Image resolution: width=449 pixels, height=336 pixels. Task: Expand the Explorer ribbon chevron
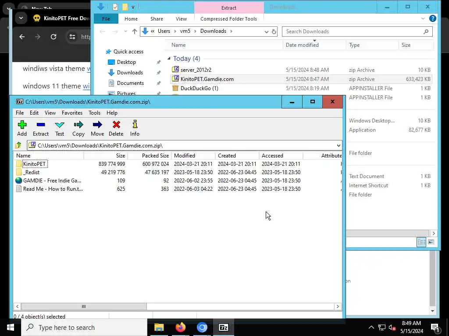click(423, 18)
